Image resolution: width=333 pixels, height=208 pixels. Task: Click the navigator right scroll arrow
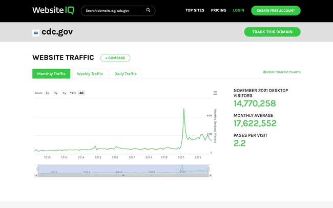pos(210,175)
